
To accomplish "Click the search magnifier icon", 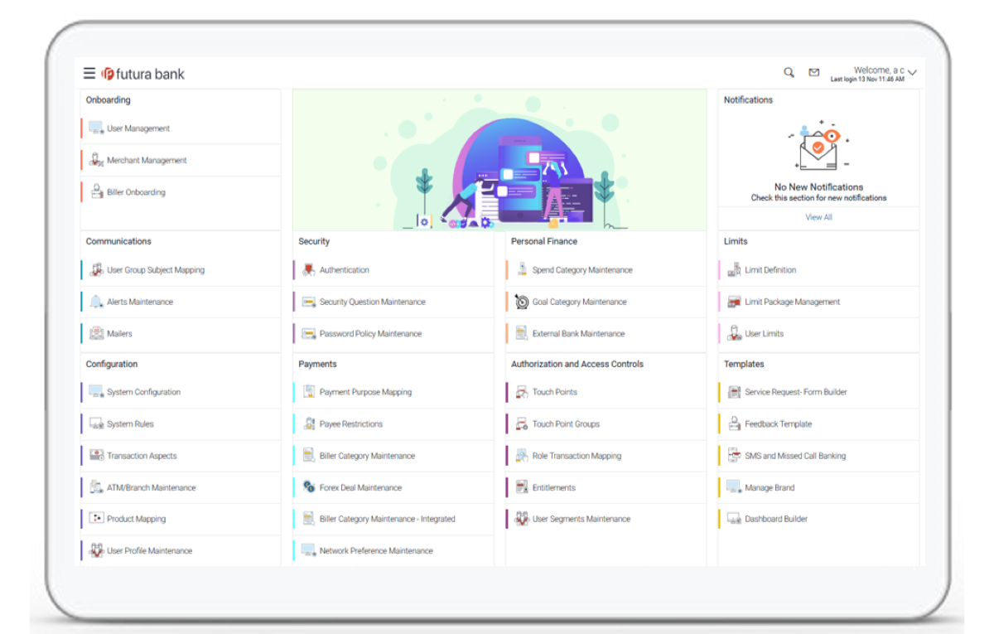I will [789, 73].
